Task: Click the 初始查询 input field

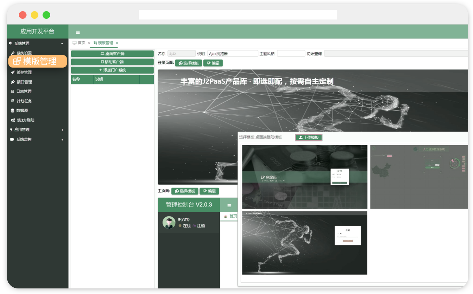Action: (396, 54)
